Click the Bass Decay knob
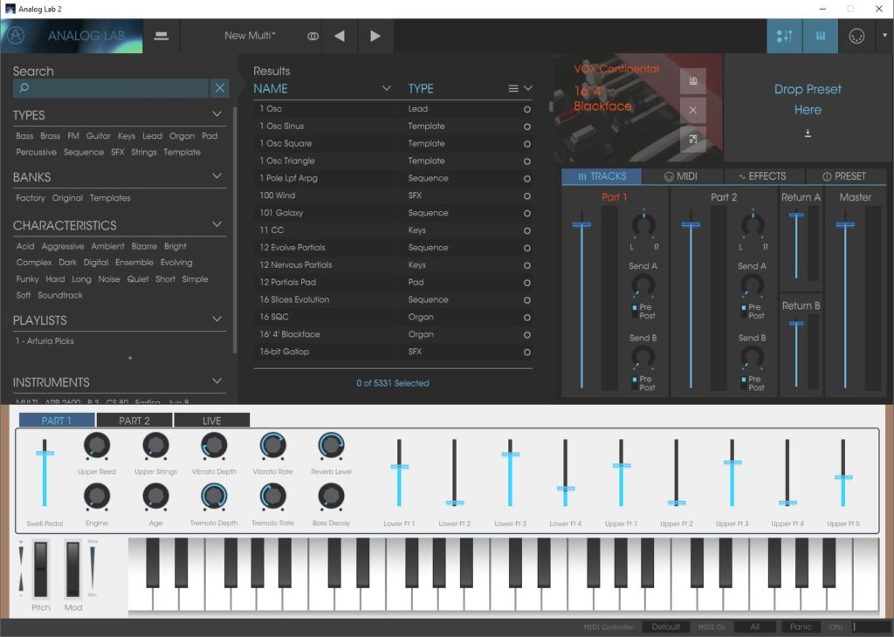 (x=331, y=497)
